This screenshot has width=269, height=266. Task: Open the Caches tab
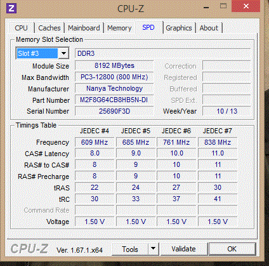(x=49, y=28)
